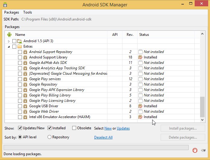Image resolution: width=210 pixels, height=160 pixels.
Task: Select Sort by API level radio button
Action: tap(20, 137)
